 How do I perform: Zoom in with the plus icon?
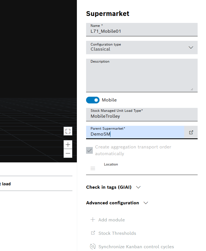click(x=68, y=145)
